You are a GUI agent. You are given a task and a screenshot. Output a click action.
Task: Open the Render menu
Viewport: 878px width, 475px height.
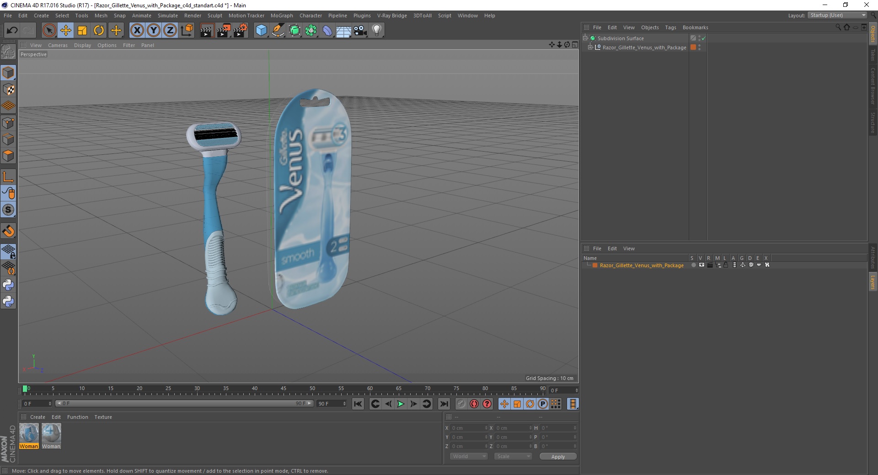(x=193, y=16)
